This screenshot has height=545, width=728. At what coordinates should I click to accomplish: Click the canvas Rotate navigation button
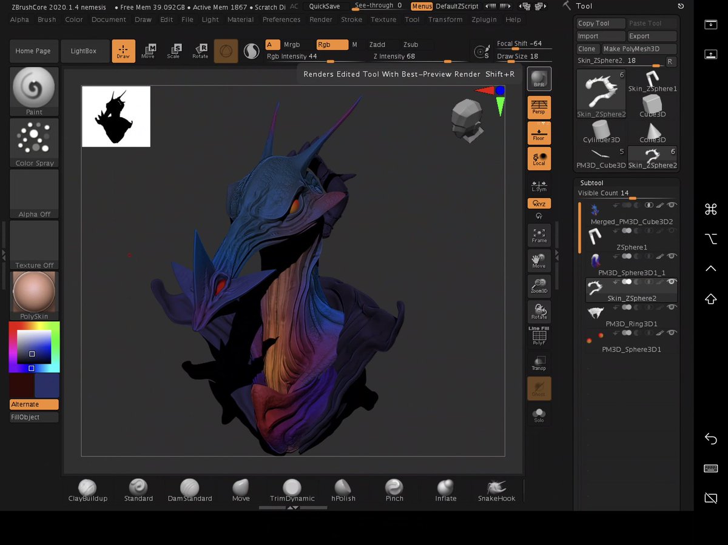539,312
